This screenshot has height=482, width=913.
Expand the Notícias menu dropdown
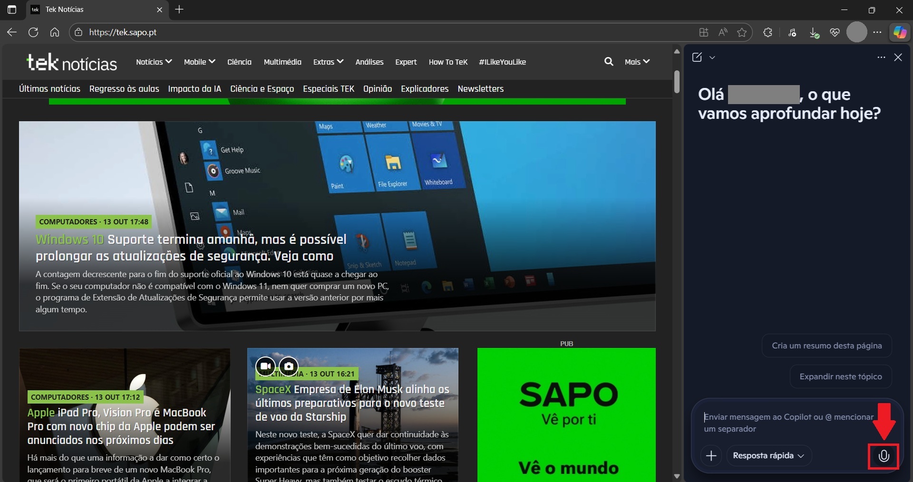(154, 62)
